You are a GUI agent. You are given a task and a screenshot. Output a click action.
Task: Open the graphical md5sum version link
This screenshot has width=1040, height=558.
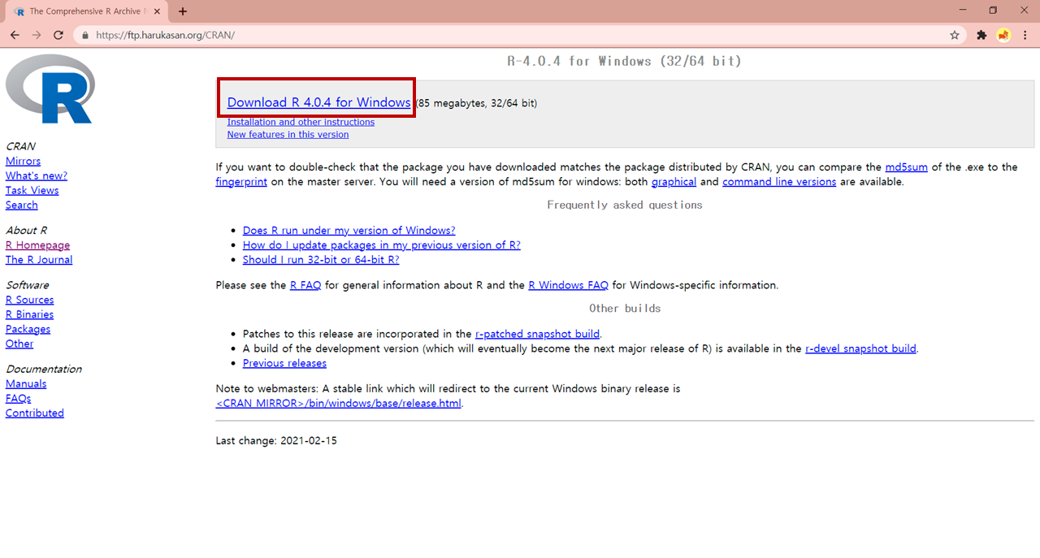point(674,182)
